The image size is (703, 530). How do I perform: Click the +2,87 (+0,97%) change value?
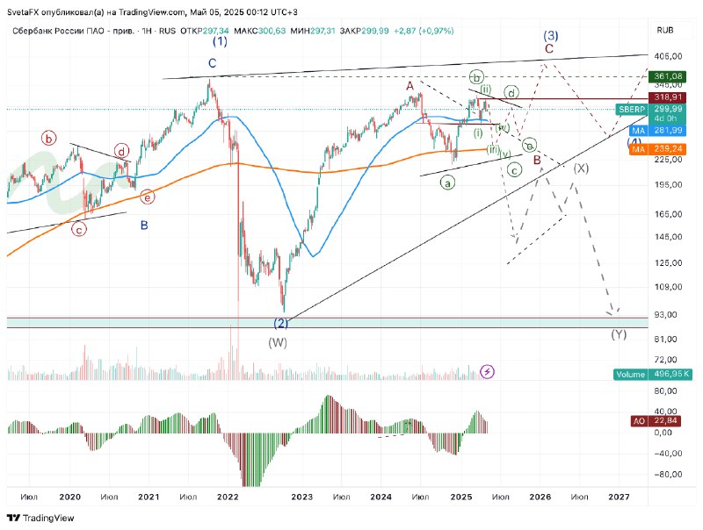click(424, 31)
